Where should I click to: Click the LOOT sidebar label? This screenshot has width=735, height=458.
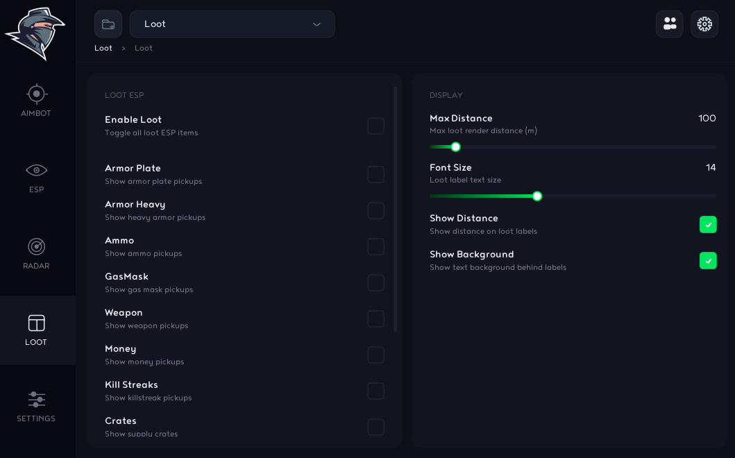pyautogui.click(x=36, y=342)
